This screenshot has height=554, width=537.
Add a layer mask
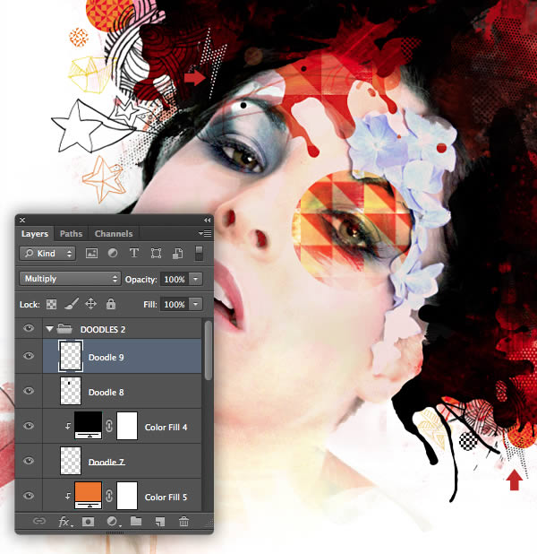tap(88, 522)
